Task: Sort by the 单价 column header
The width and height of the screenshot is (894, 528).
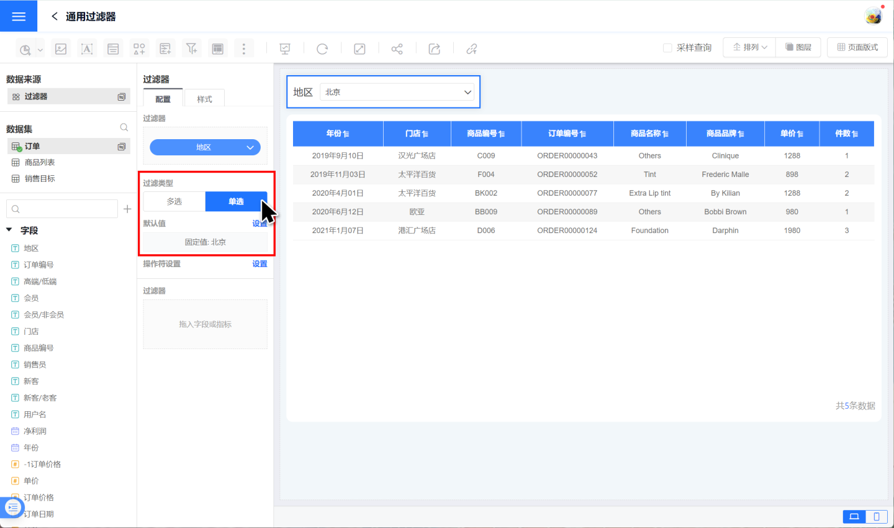Action: point(792,134)
